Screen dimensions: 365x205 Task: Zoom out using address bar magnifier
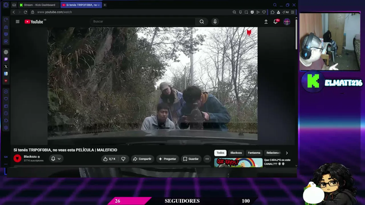[234, 12]
